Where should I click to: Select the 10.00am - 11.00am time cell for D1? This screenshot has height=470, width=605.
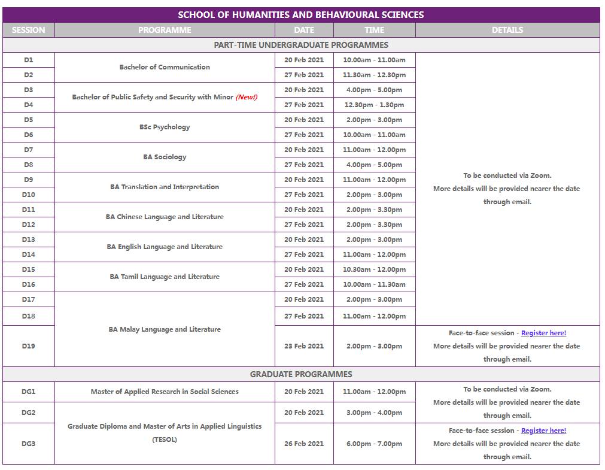tap(373, 60)
